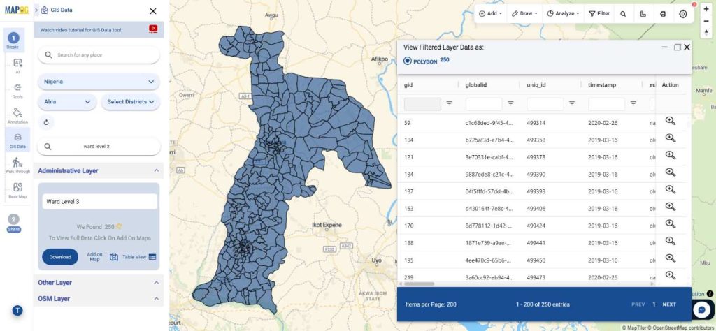
Task: Play the YouTube video tutorial icon
Action: (x=153, y=29)
